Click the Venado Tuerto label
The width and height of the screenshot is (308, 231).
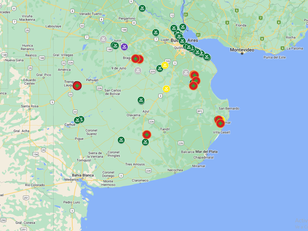(x=90, y=14)
